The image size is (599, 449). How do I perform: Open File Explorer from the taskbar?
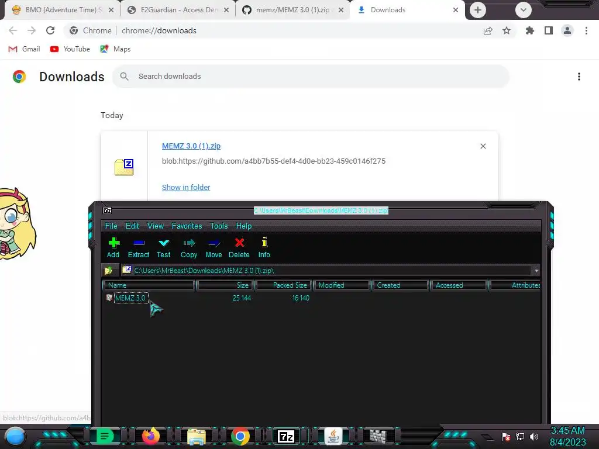pos(197,436)
